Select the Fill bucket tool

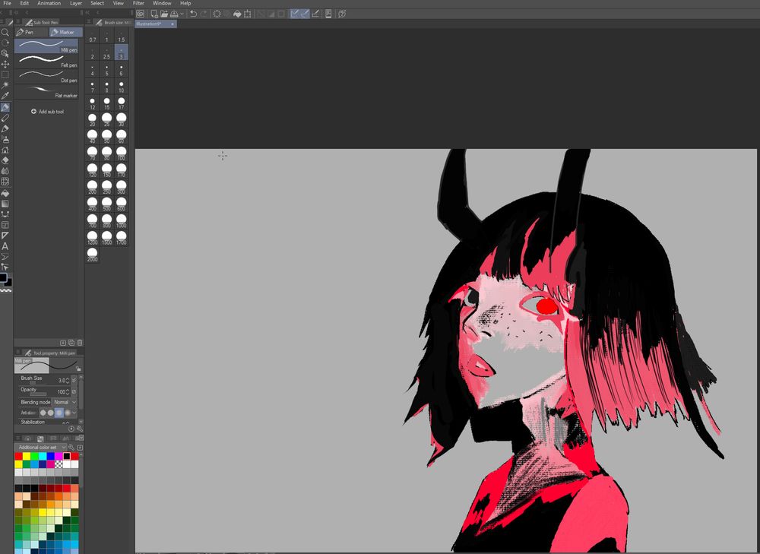tap(5, 193)
